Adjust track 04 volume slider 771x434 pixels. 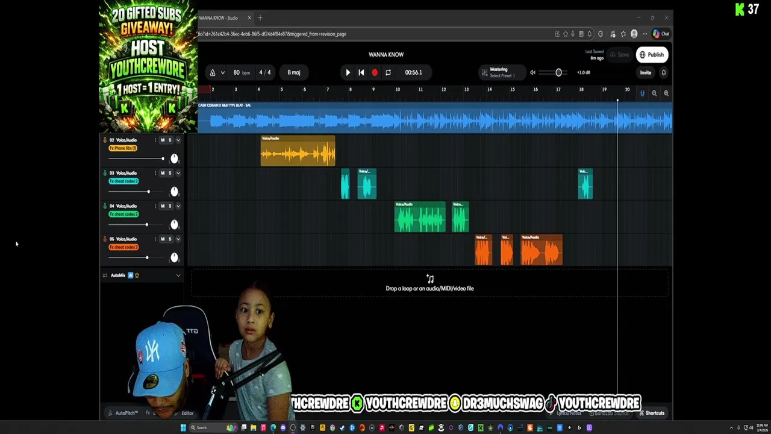point(136,225)
